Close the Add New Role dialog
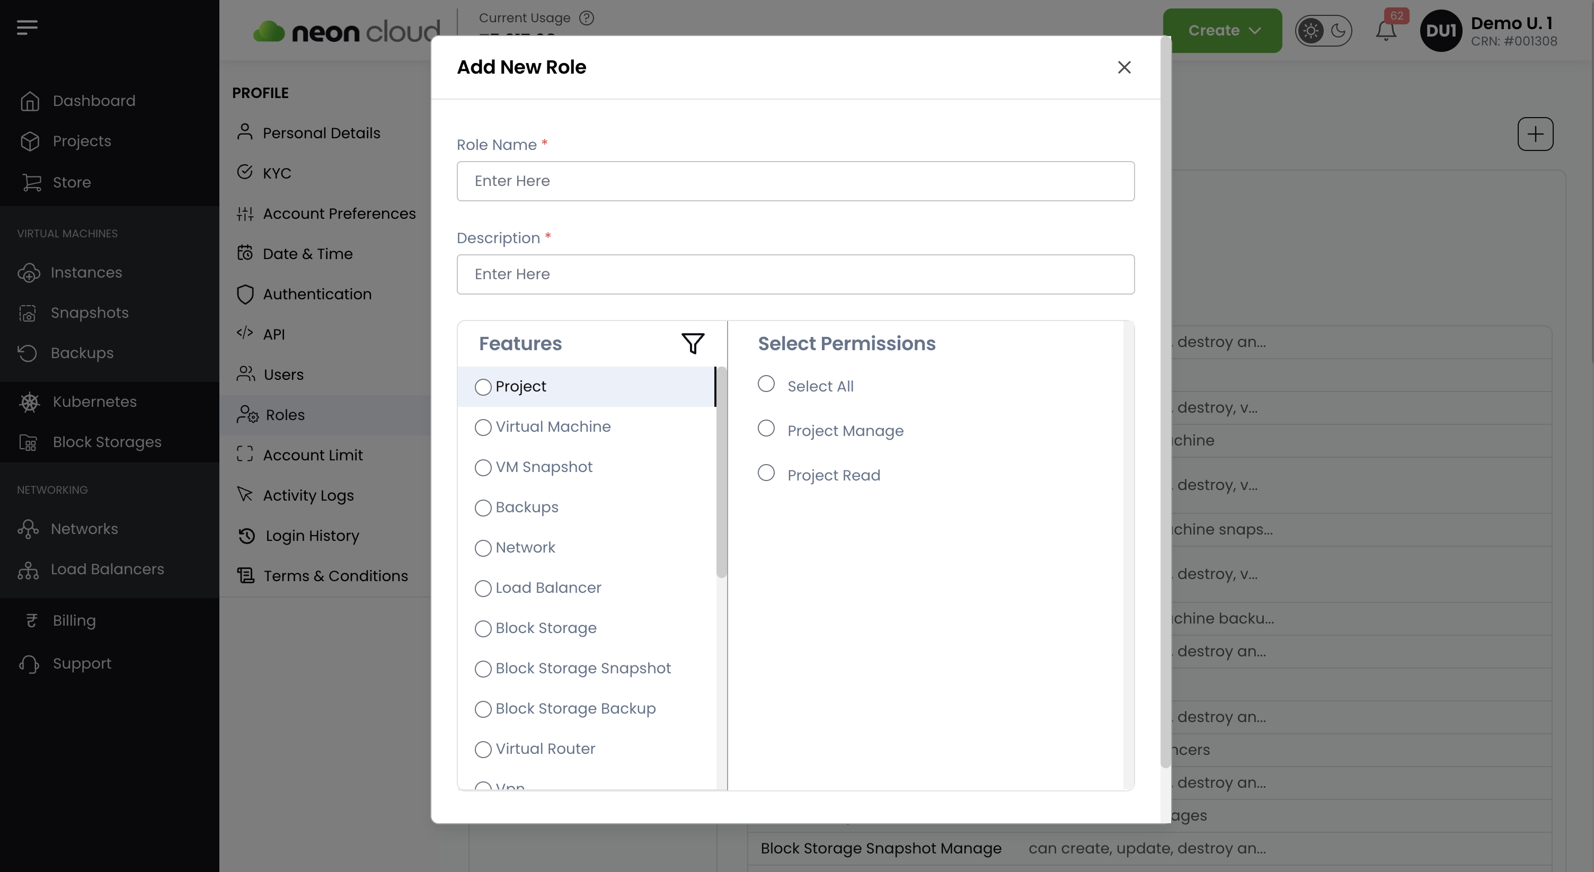Screen dimensions: 1594x872 tap(1124, 67)
